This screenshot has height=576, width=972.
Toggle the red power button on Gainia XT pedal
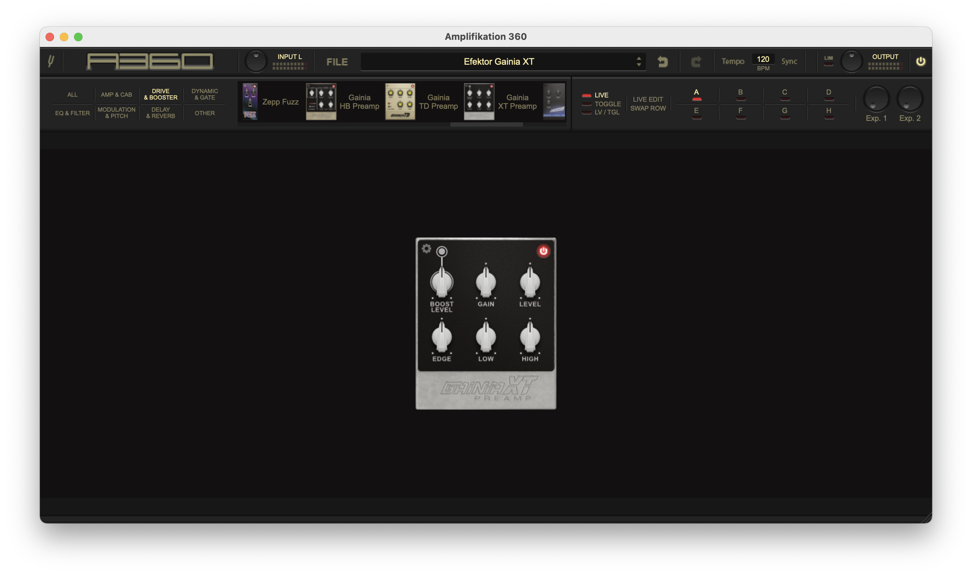(x=543, y=251)
